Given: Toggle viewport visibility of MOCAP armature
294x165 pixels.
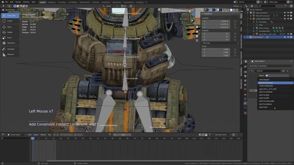Looking at the screenshot, I should (288, 16).
